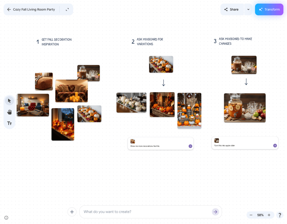287x224 pixels.
Task: Select the white pumpkins centerpiece image
Action: tap(131, 103)
